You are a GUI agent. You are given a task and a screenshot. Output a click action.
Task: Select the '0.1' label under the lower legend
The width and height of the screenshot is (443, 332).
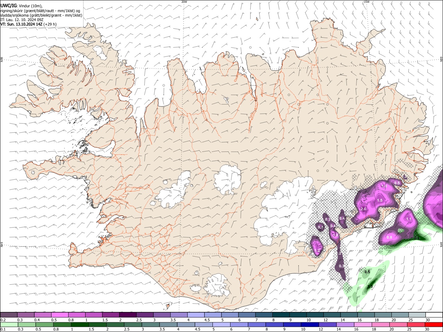click(3, 330)
